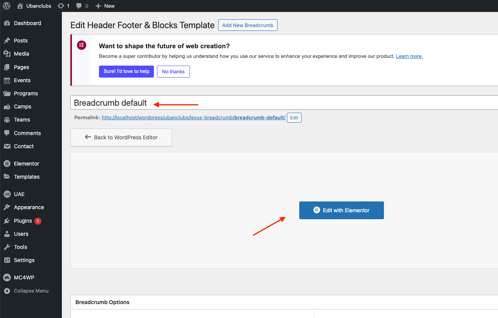Image resolution: width=498 pixels, height=318 pixels.
Task: Open the breadcrumb-default permalink
Action: 193,117
